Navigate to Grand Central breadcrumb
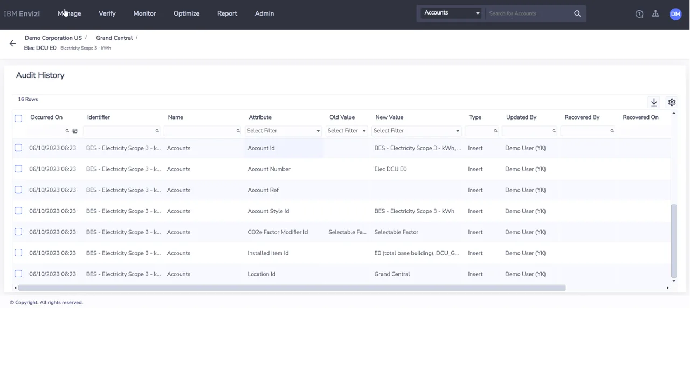This screenshot has height=391, width=690. click(114, 38)
